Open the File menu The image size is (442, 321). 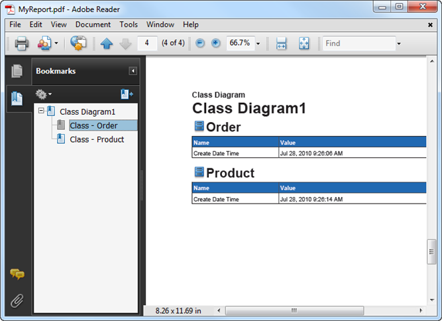(x=15, y=25)
